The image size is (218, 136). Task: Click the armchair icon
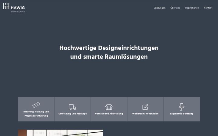pos(109,107)
